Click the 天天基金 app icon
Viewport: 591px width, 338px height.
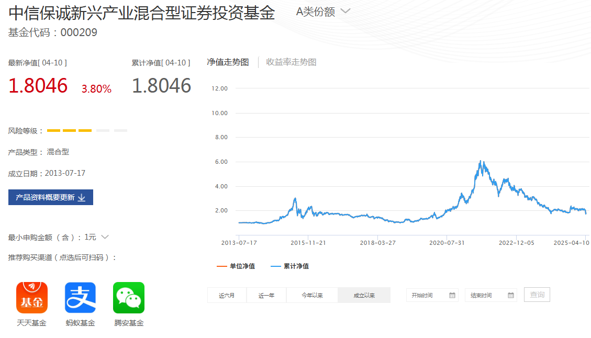click(31, 297)
